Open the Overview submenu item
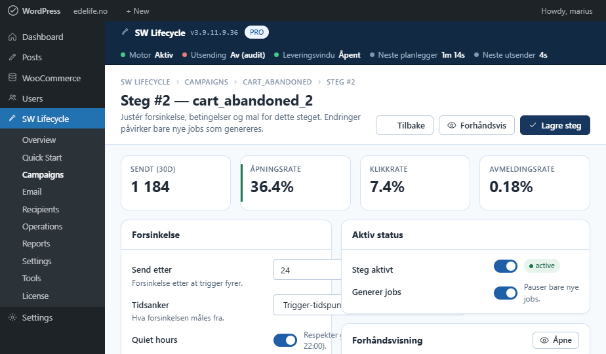 [39, 140]
